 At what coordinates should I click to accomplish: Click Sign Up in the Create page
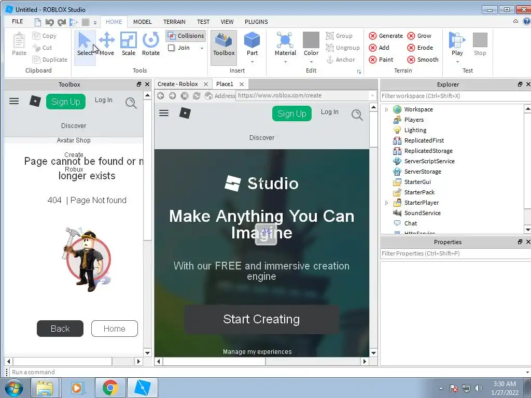291,113
